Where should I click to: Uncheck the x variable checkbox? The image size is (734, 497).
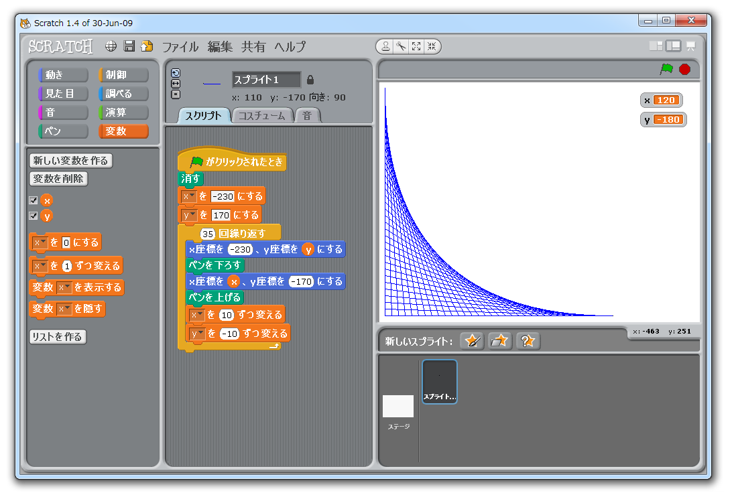coord(34,200)
